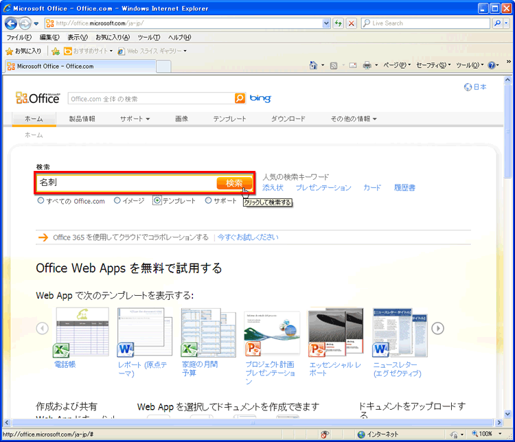515x442 pixels.
Task: Open the ツール(O) command bar dropdown
Action: click(x=470, y=65)
